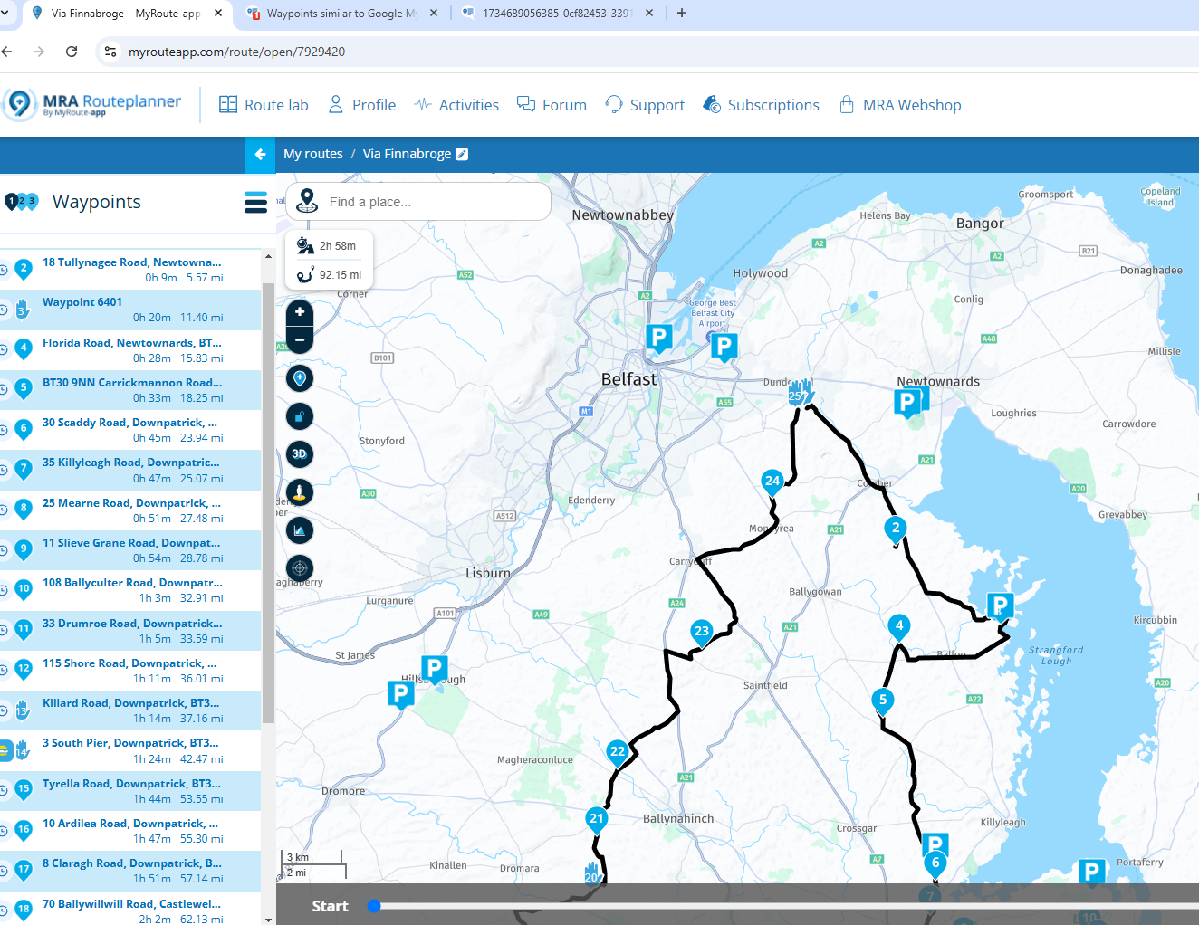Select 108 Ballyculter Road waypoint

(x=130, y=590)
